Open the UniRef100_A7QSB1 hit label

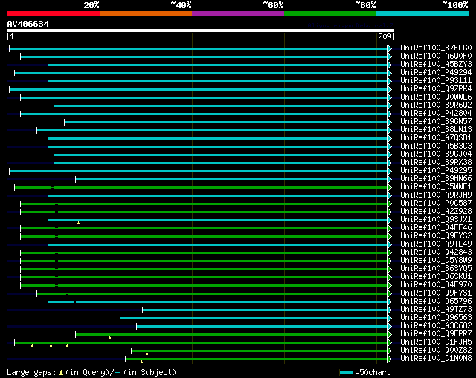pos(436,138)
